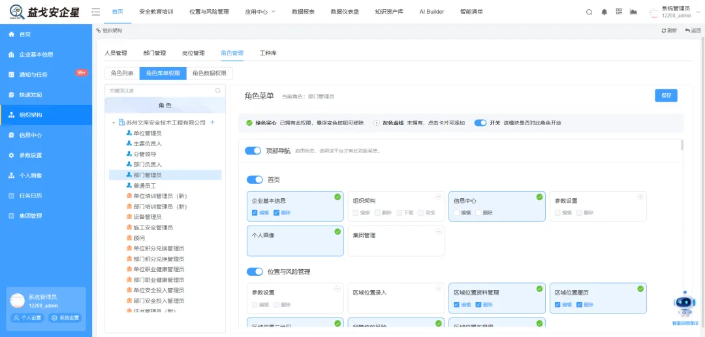The height and width of the screenshot is (337, 705).
Task: Click the 99+ badge on 通知与任务
Action: (82, 73)
